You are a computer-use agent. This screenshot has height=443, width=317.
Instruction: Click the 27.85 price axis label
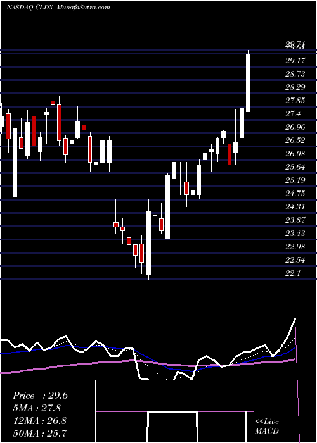tap(295, 100)
